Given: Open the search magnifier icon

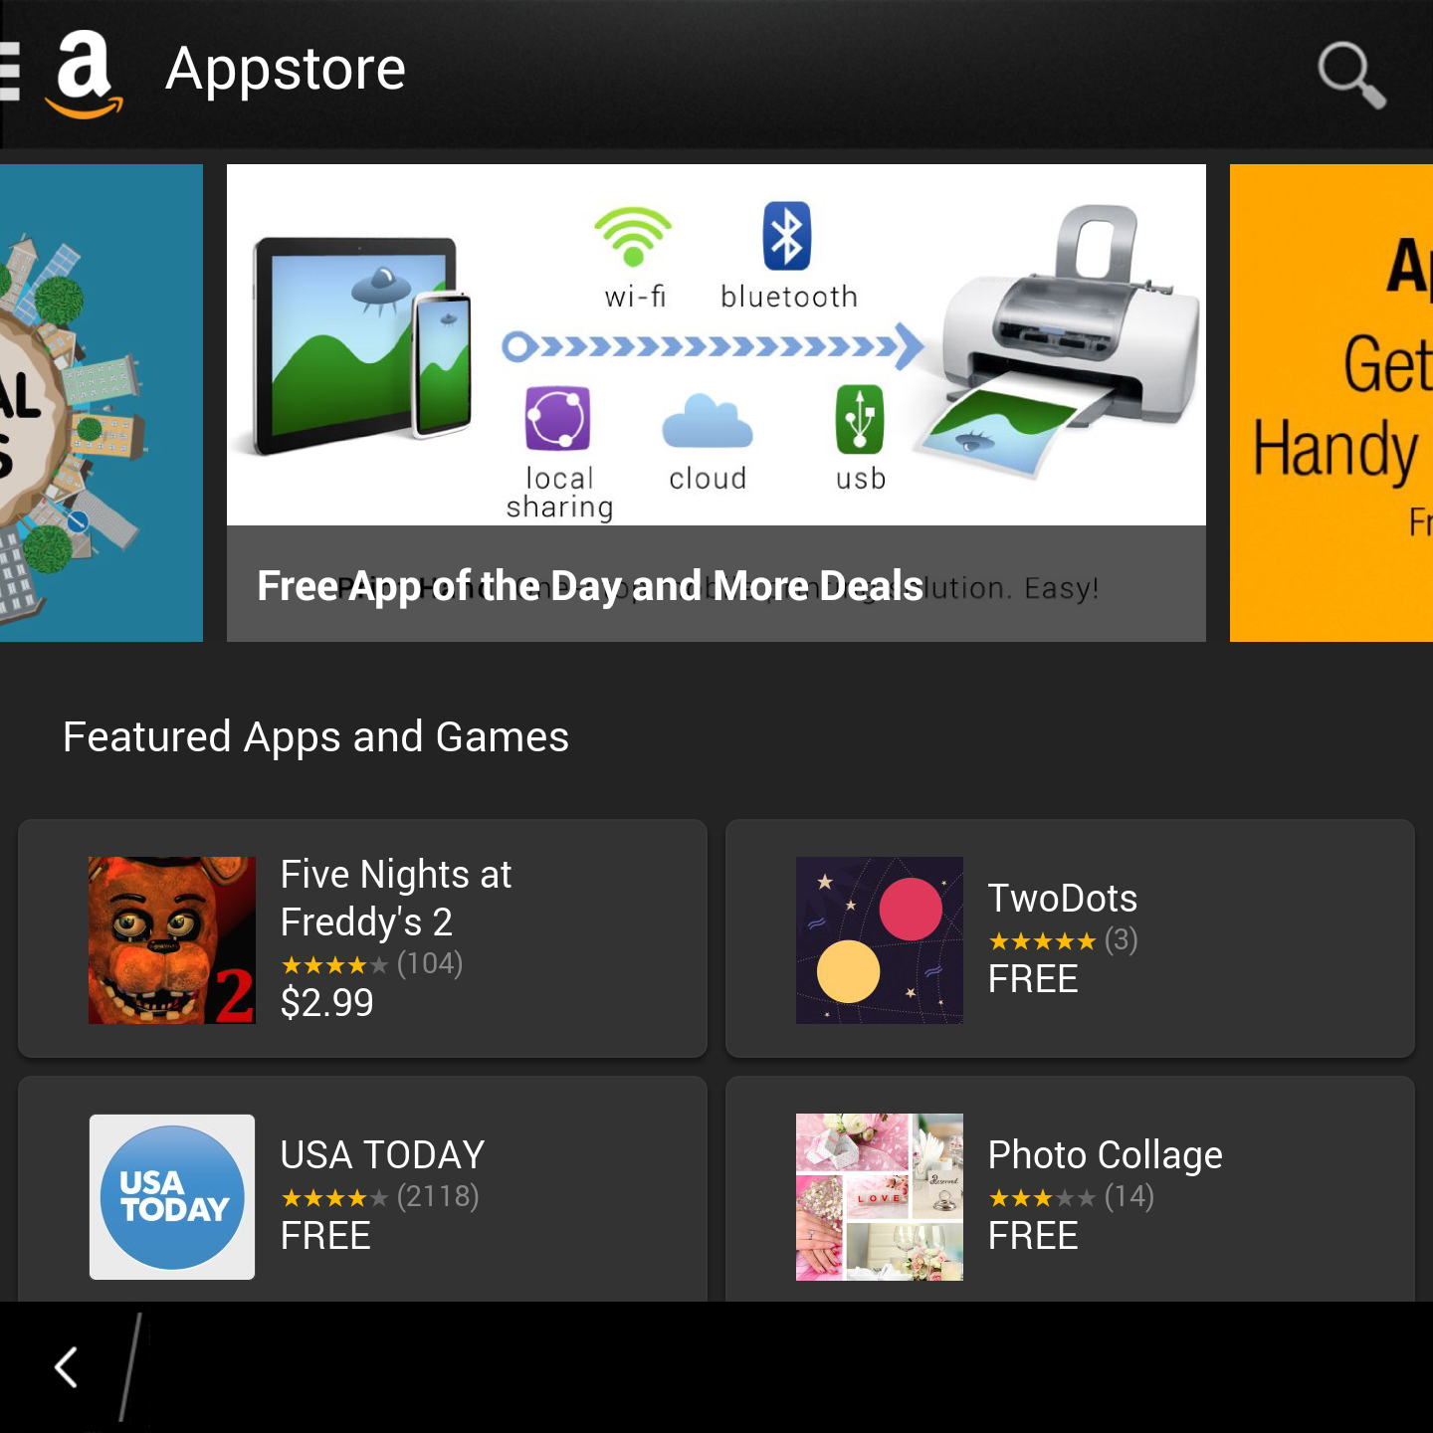Looking at the screenshot, I should pyautogui.click(x=1351, y=75).
